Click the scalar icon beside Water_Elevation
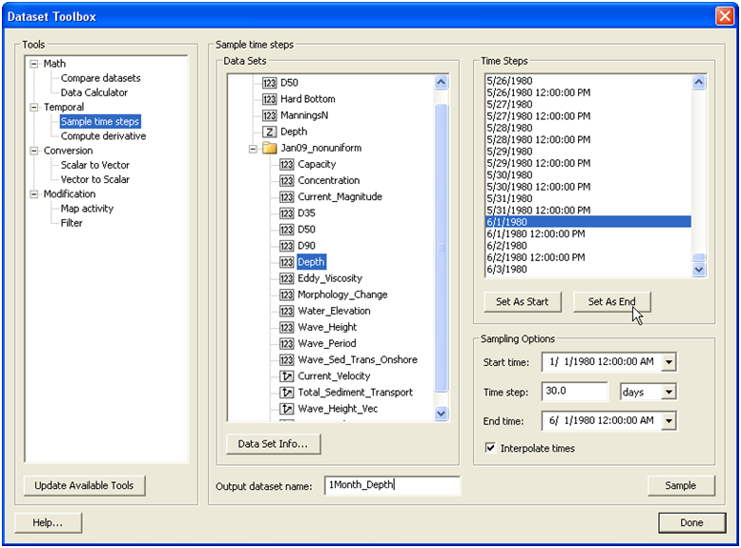Screen dimensions: 741x548 (286, 311)
